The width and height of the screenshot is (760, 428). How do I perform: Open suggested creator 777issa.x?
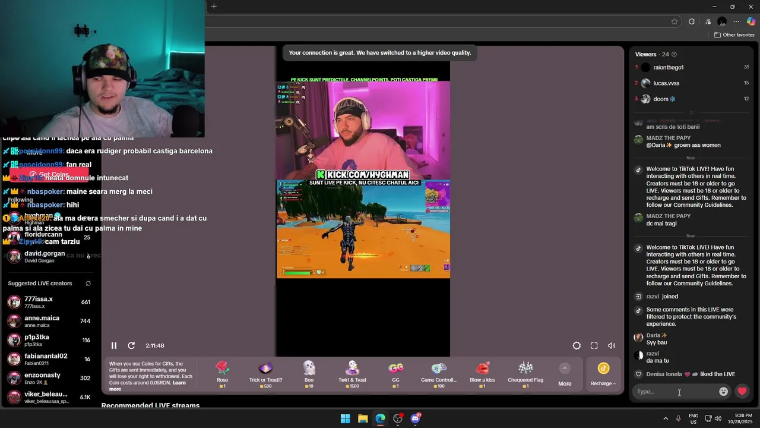(49, 302)
